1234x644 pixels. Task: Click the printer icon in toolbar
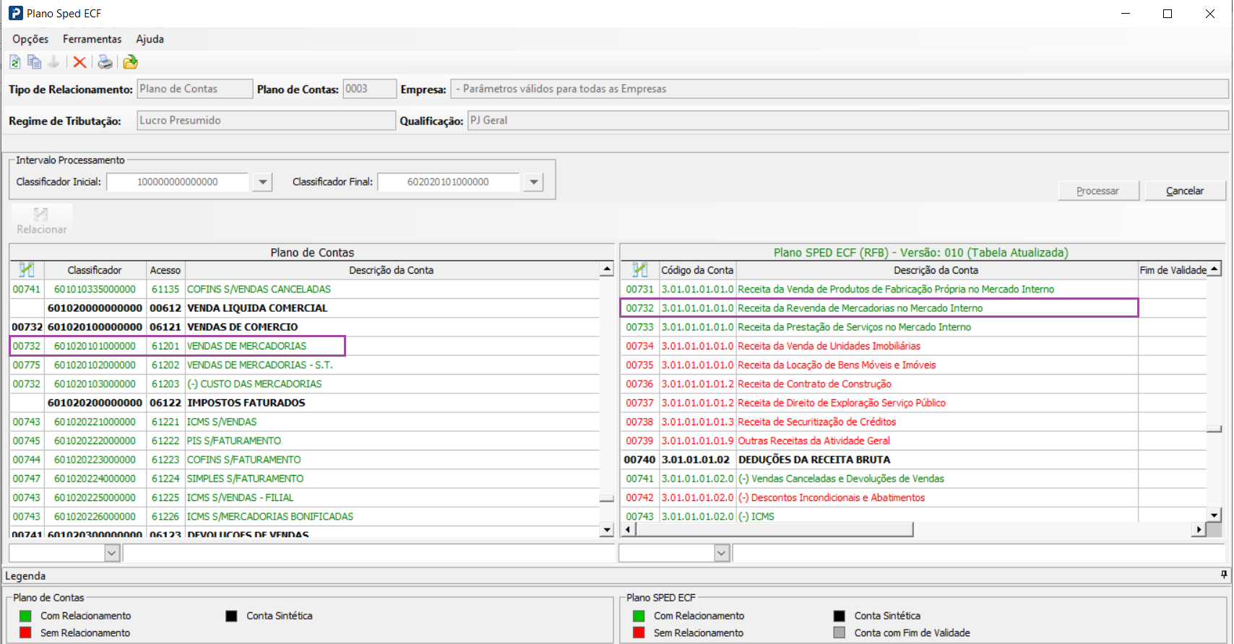[105, 62]
